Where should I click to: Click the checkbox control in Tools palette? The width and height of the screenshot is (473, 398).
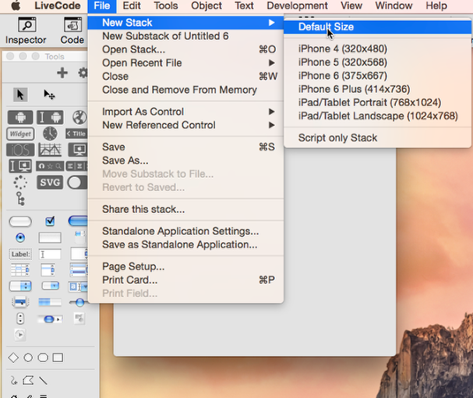(50, 222)
